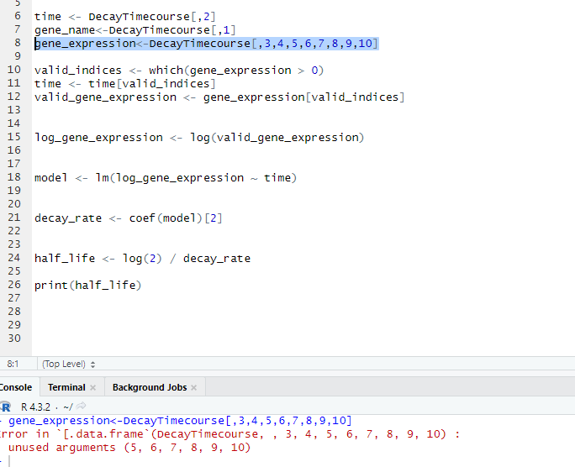Switch to the Terminal tab
The height and width of the screenshot is (467, 575).
[x=66, y=387]
